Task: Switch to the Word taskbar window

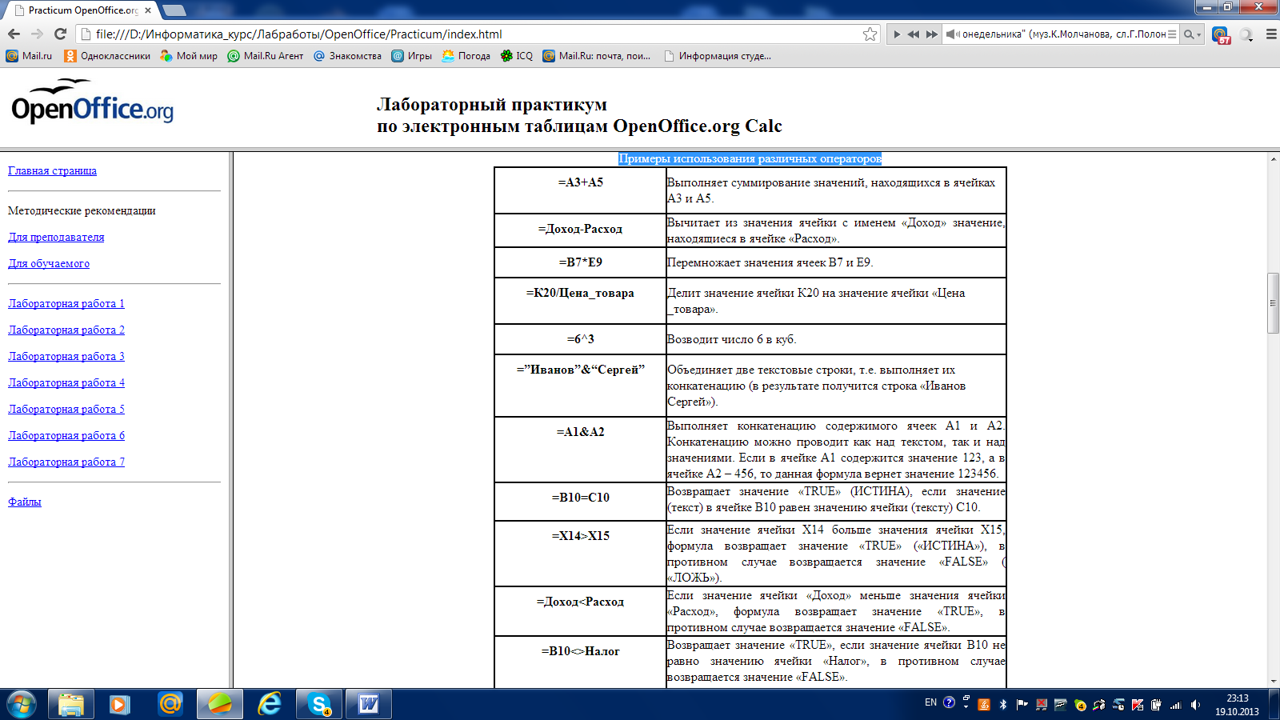Action: coord(369,704)
